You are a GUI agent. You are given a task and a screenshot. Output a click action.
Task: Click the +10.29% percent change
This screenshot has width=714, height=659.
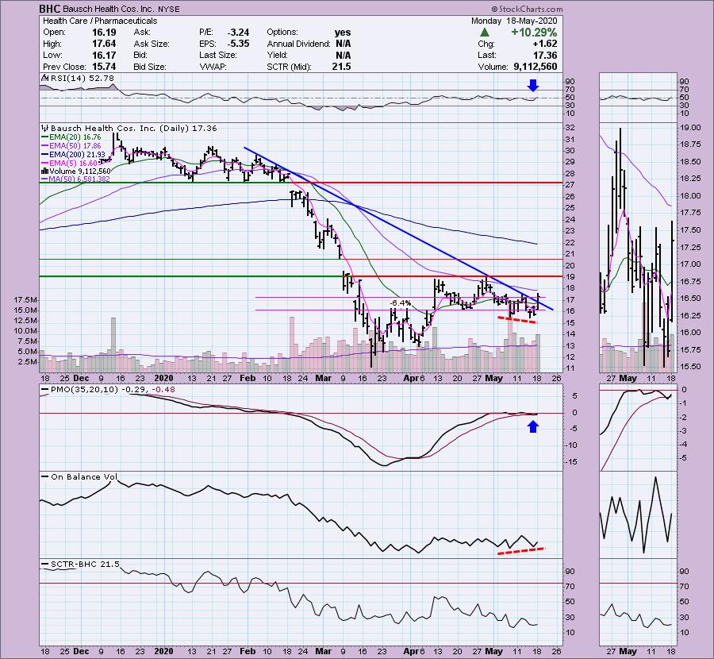tap(534, 33)
